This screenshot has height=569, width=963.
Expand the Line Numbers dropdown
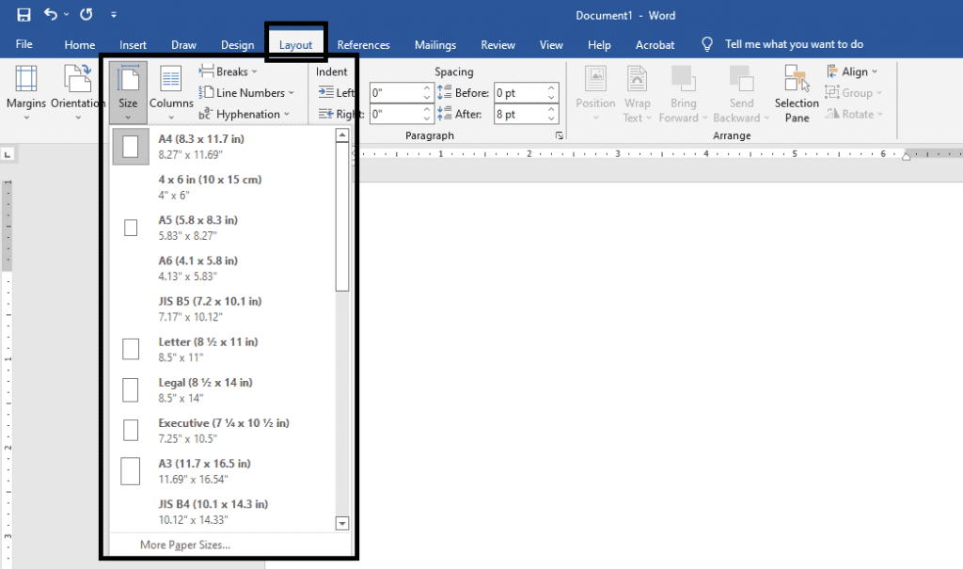[248, 93]
